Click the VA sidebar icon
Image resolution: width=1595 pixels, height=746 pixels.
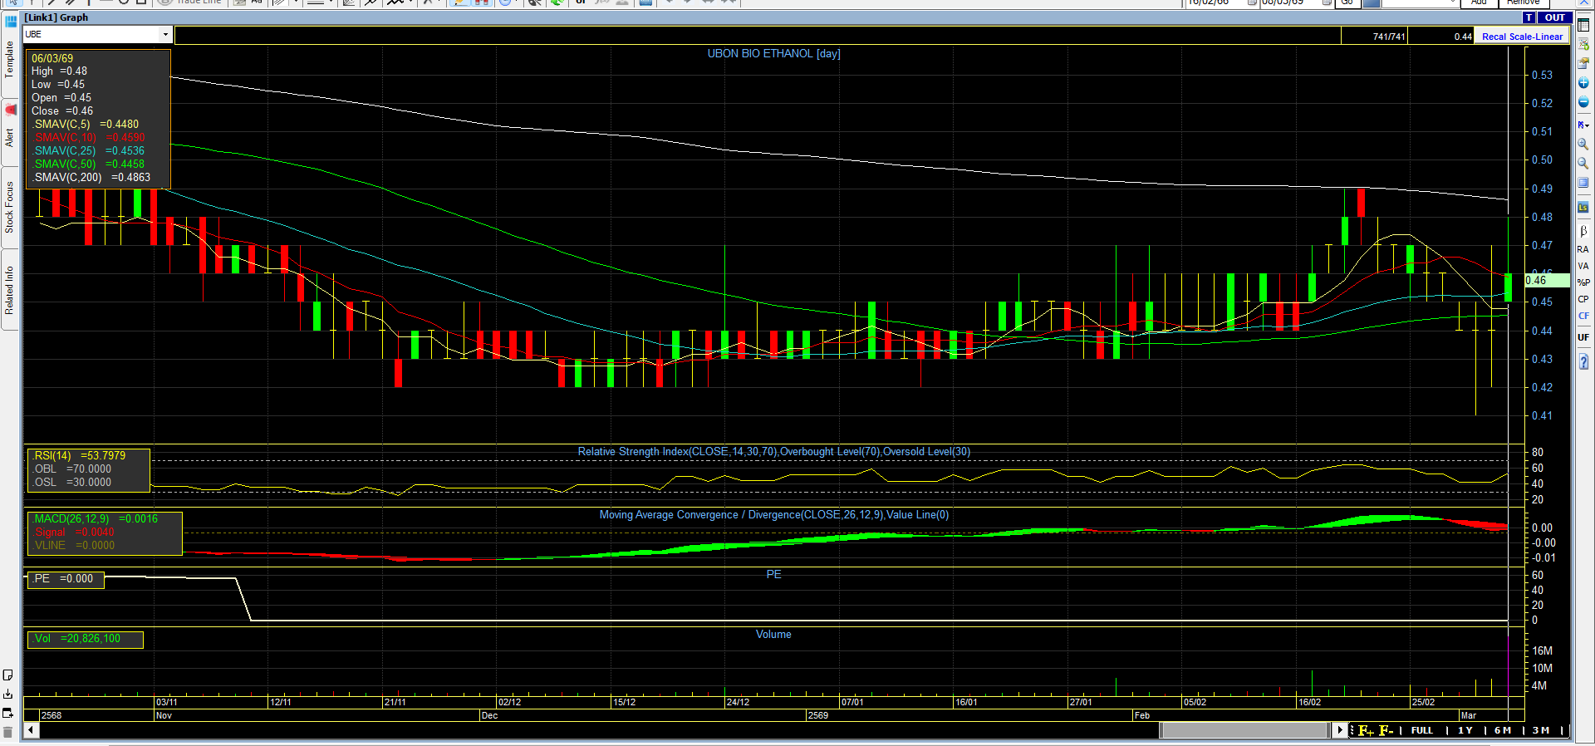pyautogui.click(x=1583, y=266)
